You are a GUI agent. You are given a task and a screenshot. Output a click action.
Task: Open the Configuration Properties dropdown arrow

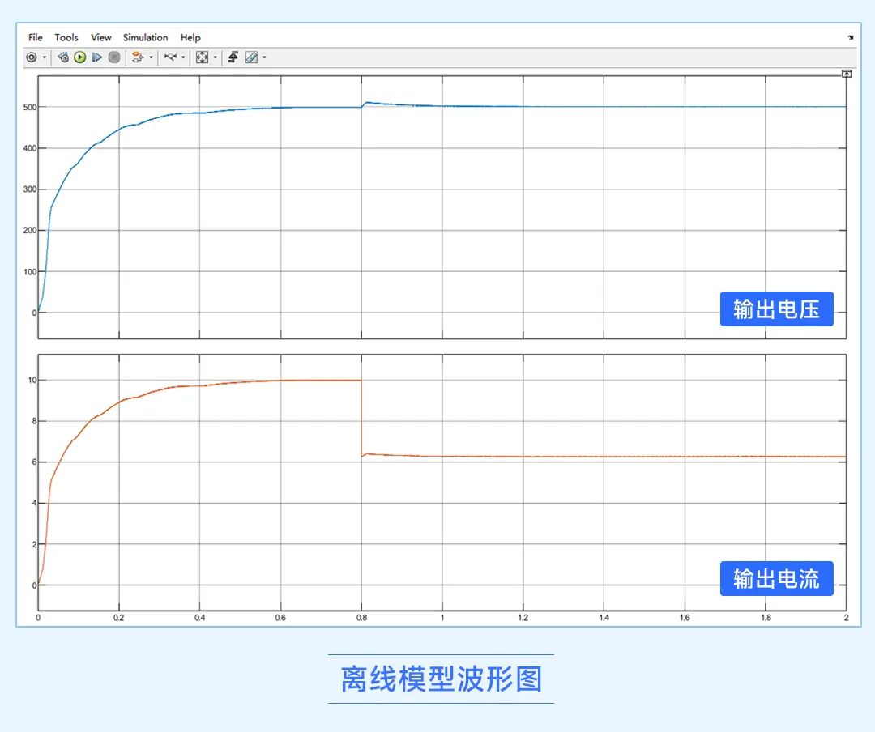44,57
